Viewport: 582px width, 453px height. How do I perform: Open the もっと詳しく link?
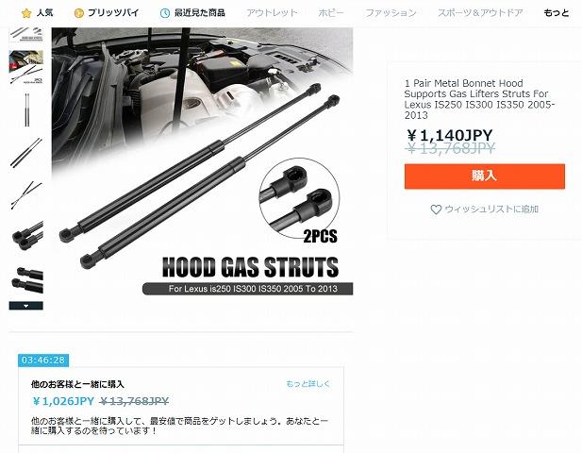click(308, 383)
